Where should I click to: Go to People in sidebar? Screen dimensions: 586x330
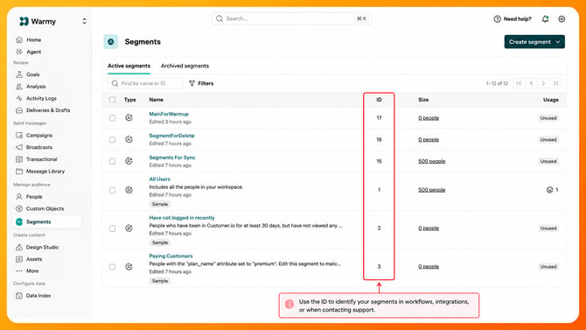29,196
